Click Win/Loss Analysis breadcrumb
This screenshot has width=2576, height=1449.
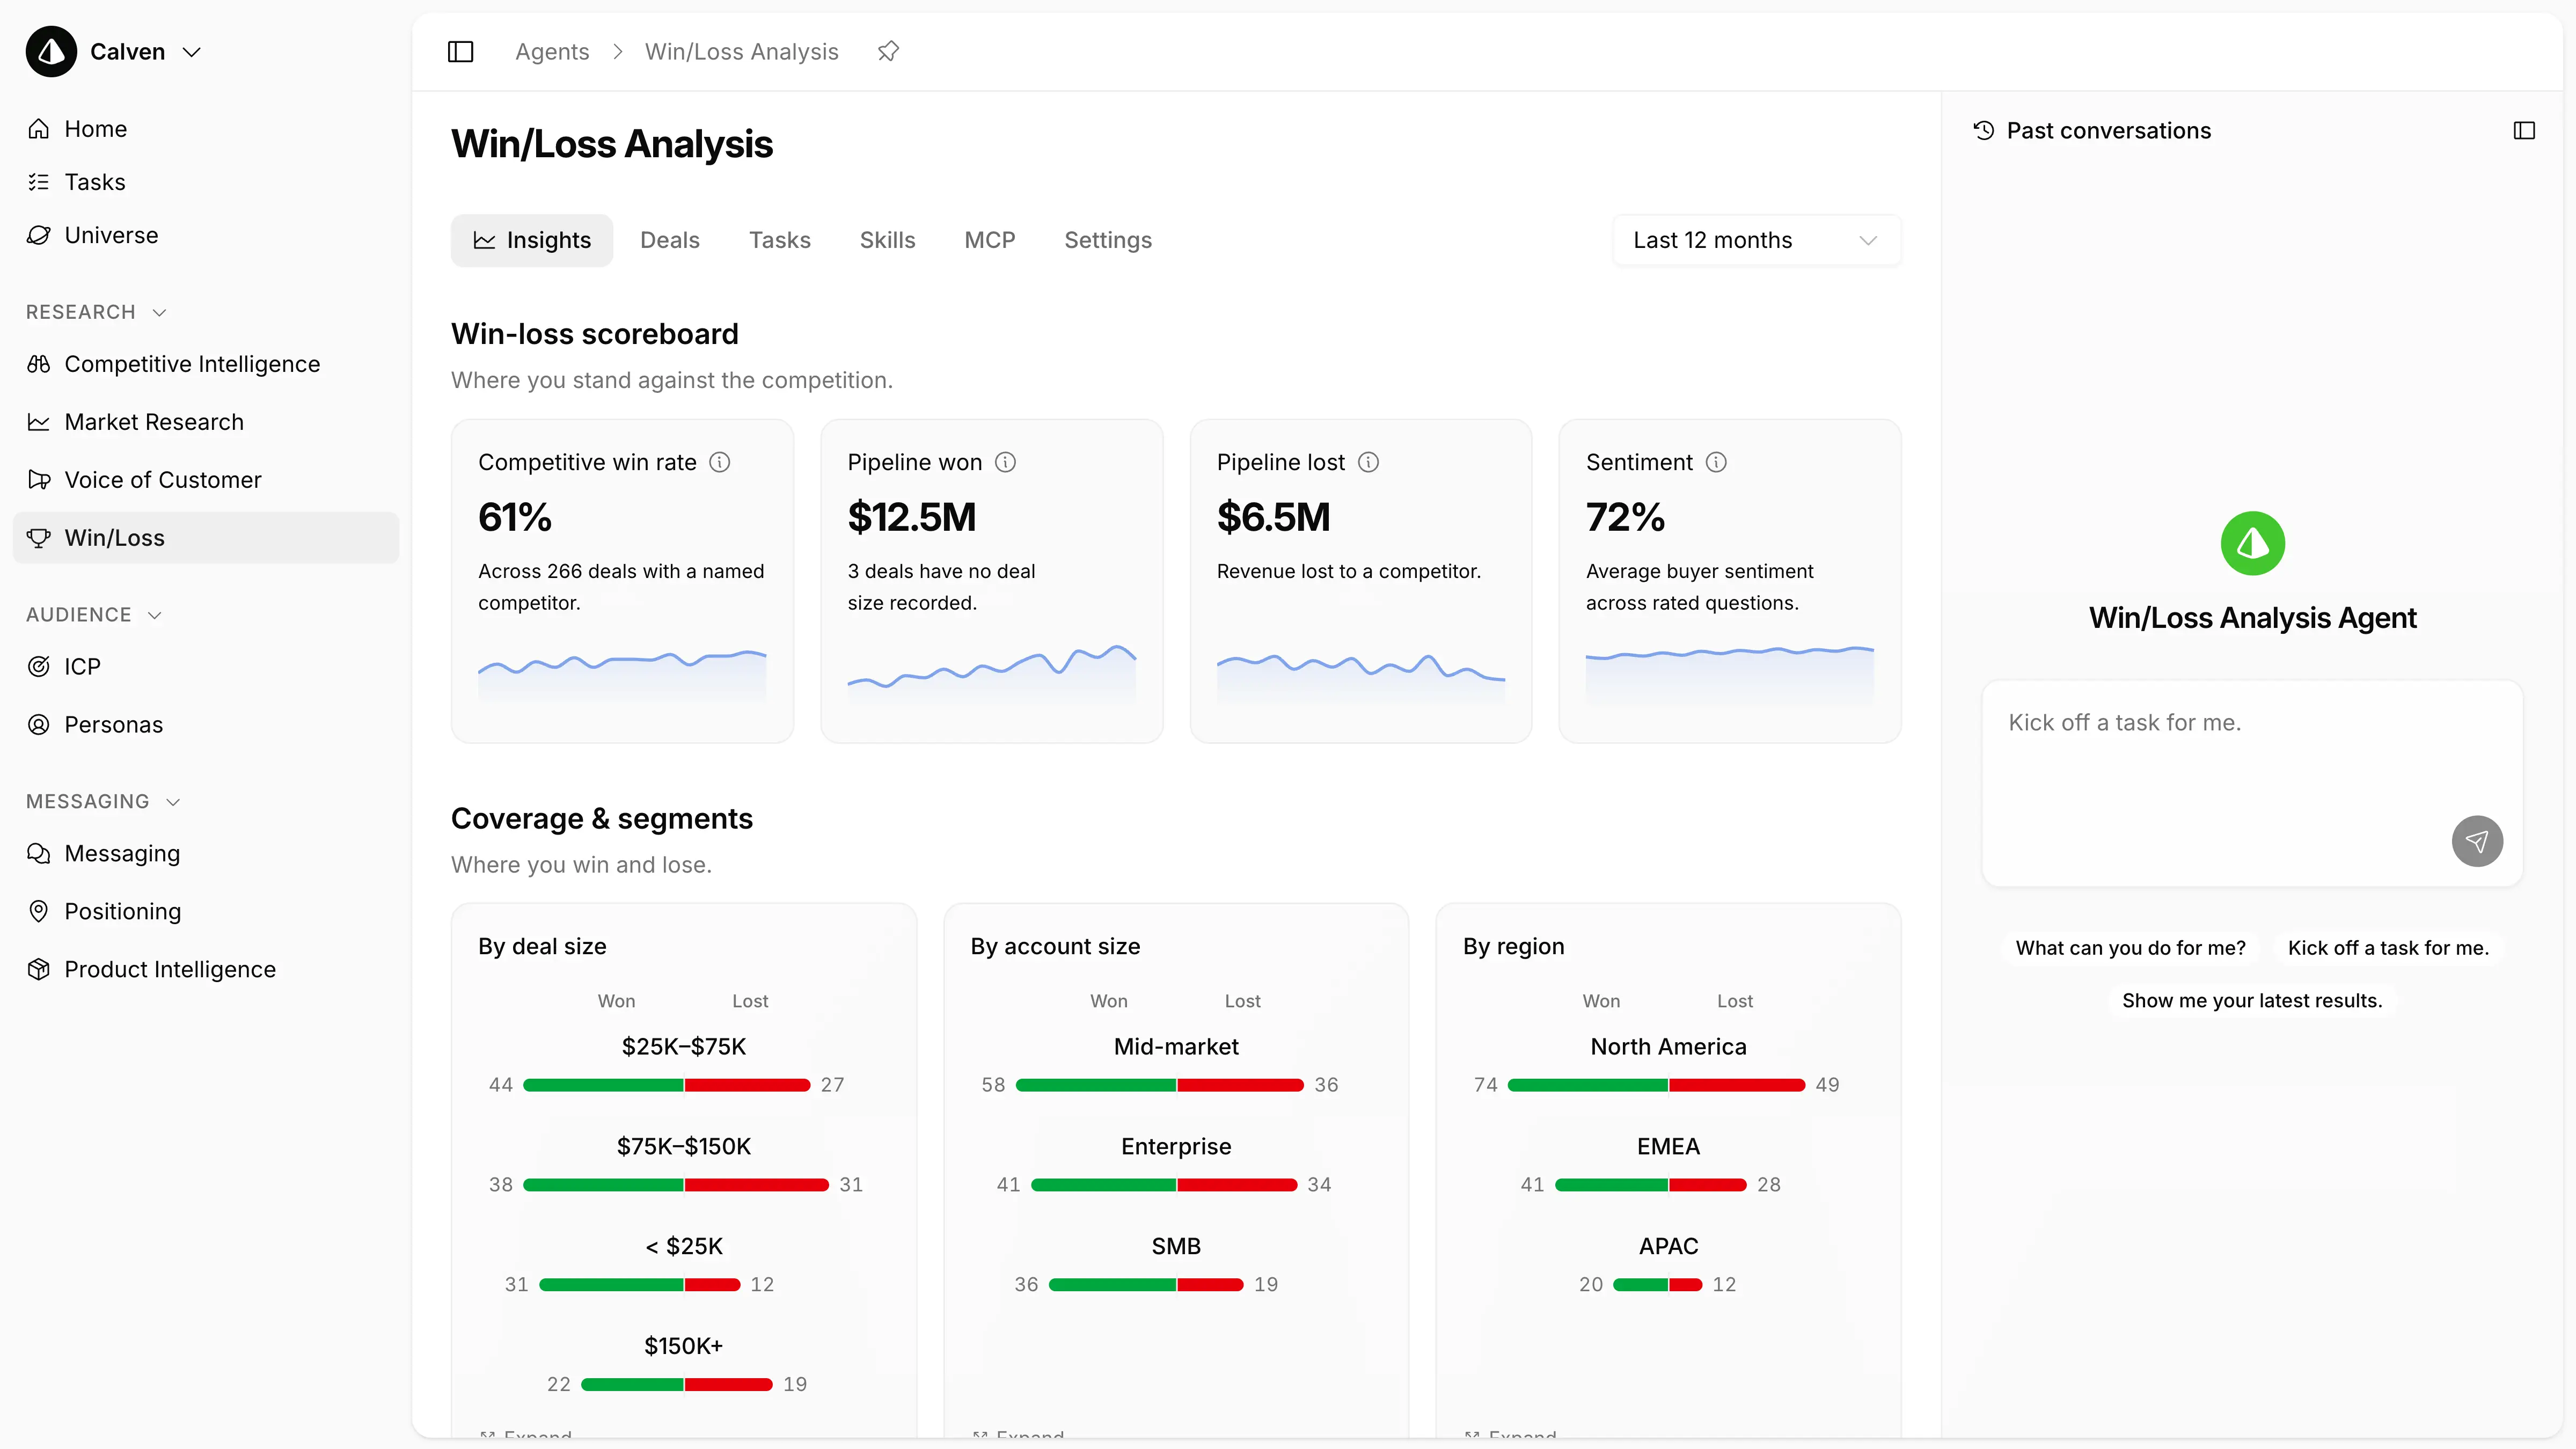(x=741, y=52)
